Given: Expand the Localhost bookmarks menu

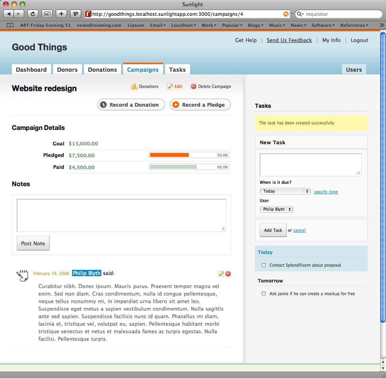Looking at the screenshot, I should 183,25.
